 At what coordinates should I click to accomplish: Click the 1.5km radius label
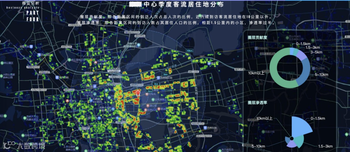coord(149,91)
